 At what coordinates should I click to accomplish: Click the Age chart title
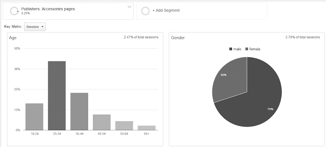coord(13,38)
